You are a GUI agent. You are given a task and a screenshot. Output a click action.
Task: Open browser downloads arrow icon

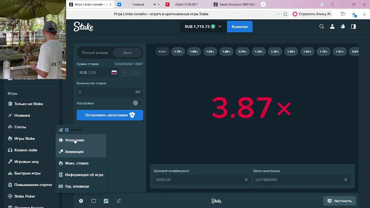(364, 14)
